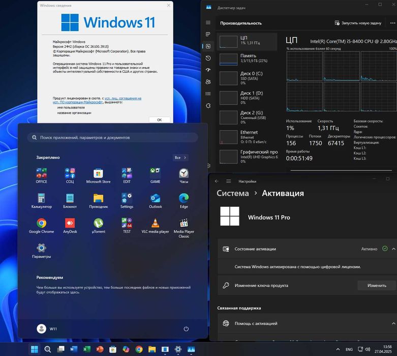Select ЦП performance item
397x356 pixels.
click(247, 42)
